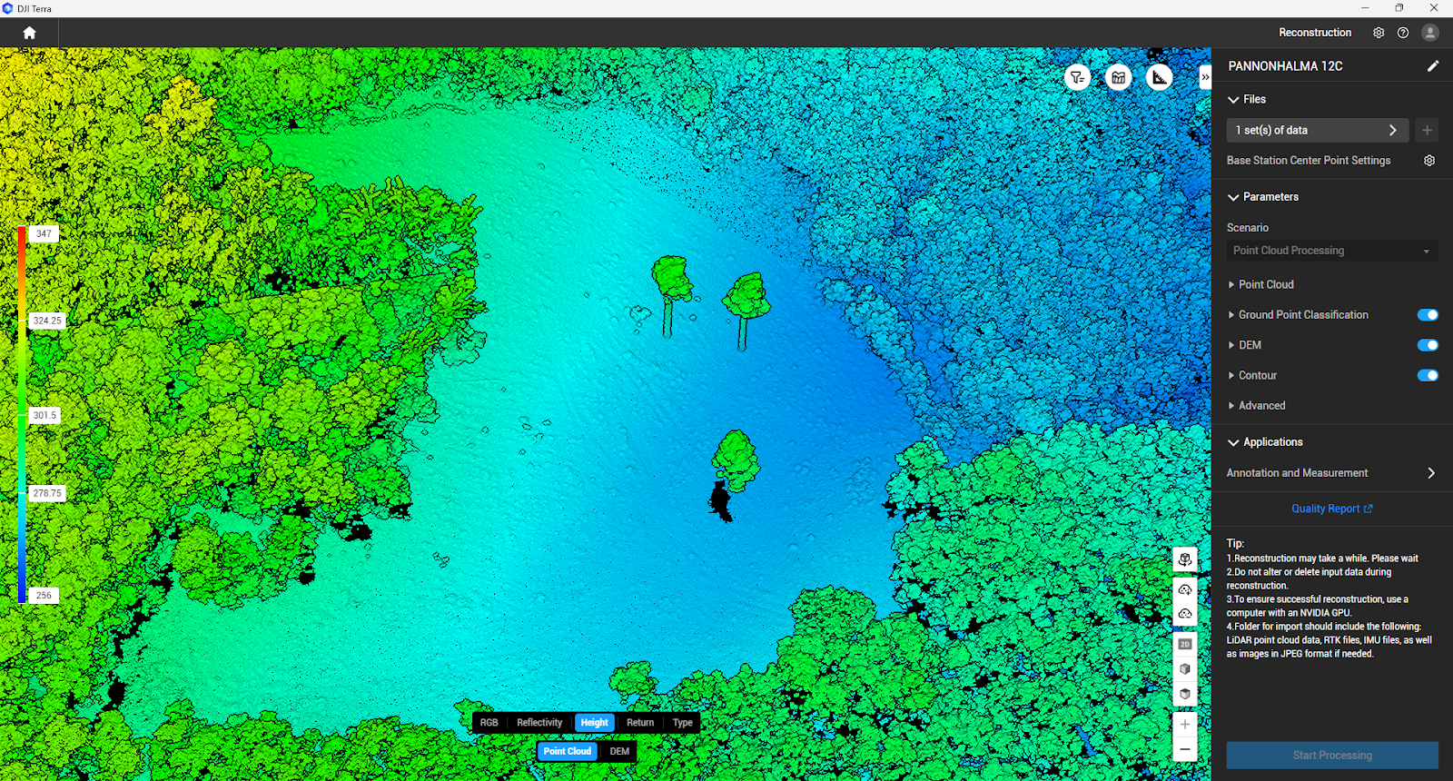Zoom in on the point cloud
Viewport: 1453px width, 781px height.
coord(1185,725)
